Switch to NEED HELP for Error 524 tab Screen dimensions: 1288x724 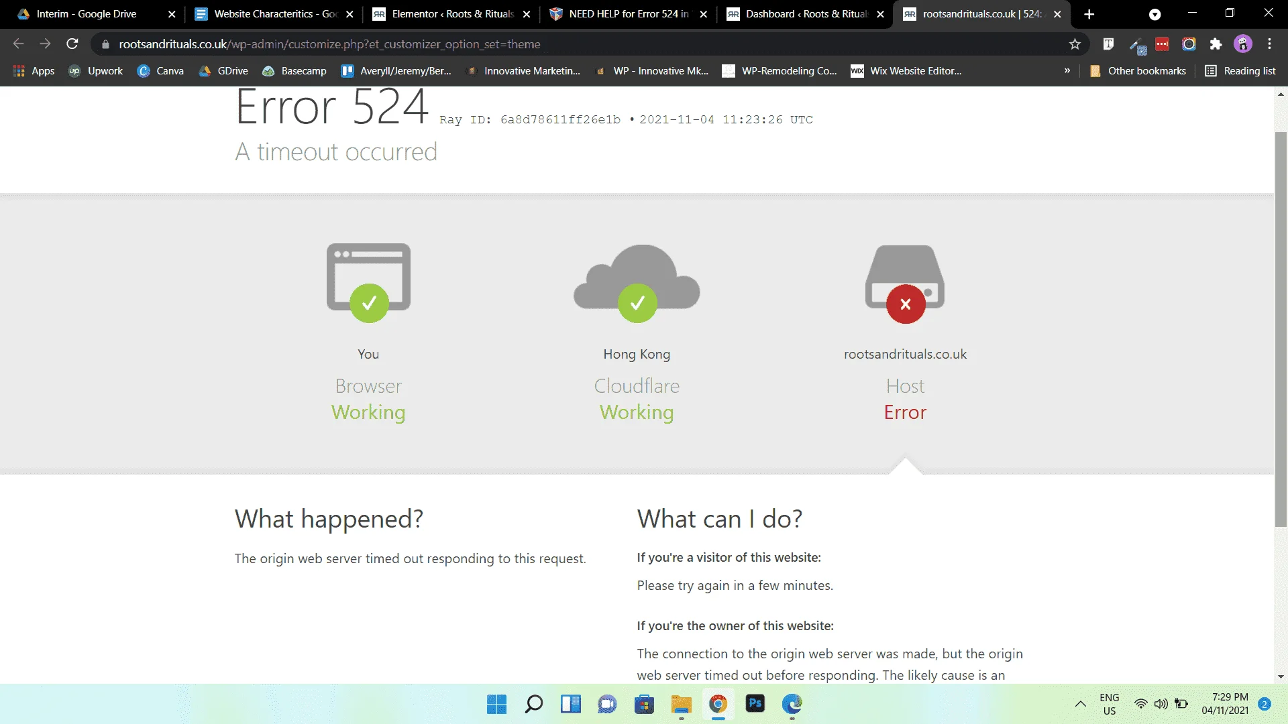pos(629,14)
